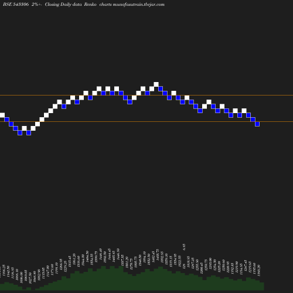This screenshot has width=293, height=293.
Task: Select the highest white Renko brick at the peak
Action: point(156,84)
